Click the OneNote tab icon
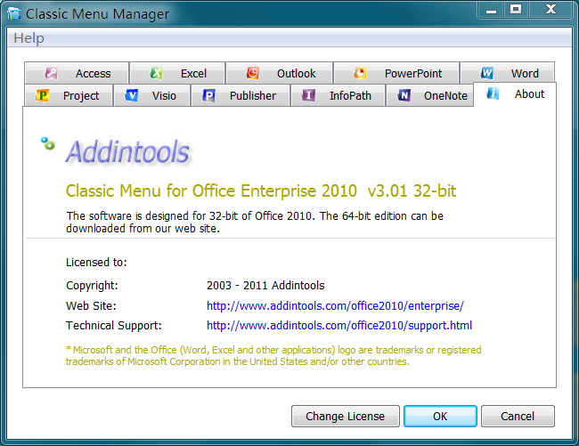This screenshot has width=579, height=446. click(404, 96)
